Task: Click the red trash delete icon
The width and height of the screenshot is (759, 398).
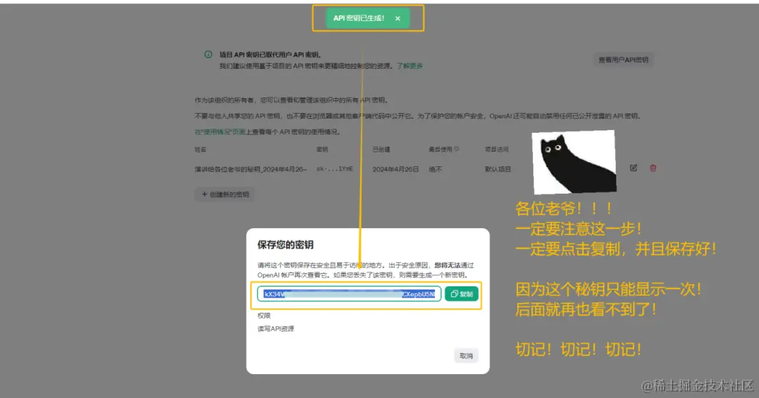Action: click(x=653, y=168)
